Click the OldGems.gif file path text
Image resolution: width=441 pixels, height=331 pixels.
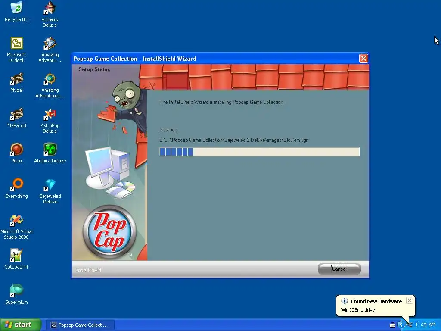[234, 140]
